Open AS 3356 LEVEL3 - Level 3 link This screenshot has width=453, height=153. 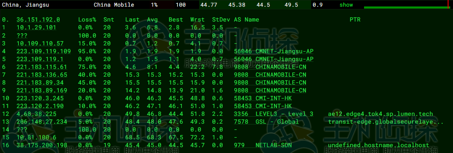274,114
